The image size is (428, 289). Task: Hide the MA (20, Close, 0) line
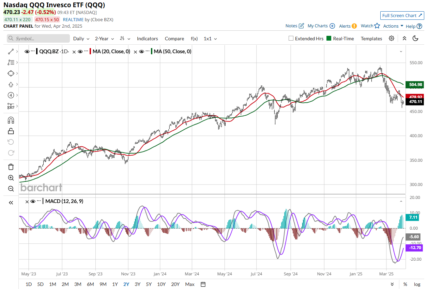coord(80,52)
